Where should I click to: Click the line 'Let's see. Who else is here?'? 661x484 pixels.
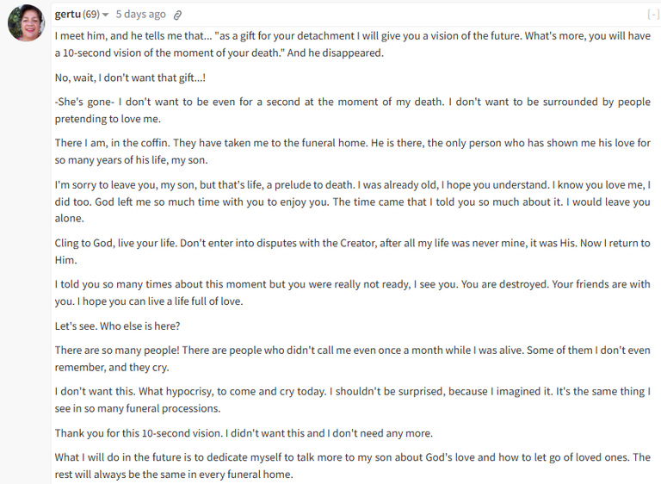coord(118,326)
